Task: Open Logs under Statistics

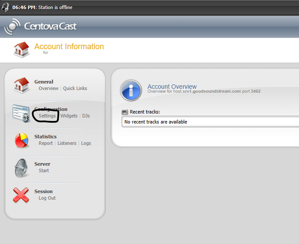Action: click(x=86, y=144)
